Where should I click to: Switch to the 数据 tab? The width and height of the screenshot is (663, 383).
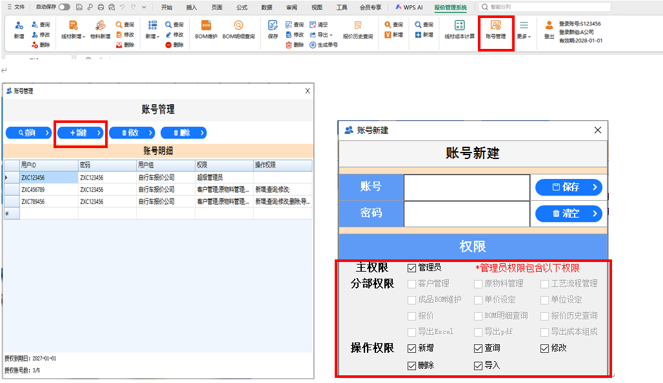tap(267, 7)
